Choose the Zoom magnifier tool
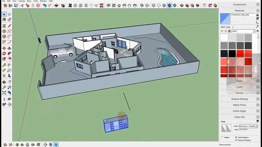 click(x=4, y=87)
